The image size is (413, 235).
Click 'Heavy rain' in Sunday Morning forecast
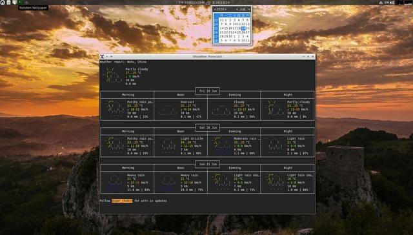(x=136, y=175)
